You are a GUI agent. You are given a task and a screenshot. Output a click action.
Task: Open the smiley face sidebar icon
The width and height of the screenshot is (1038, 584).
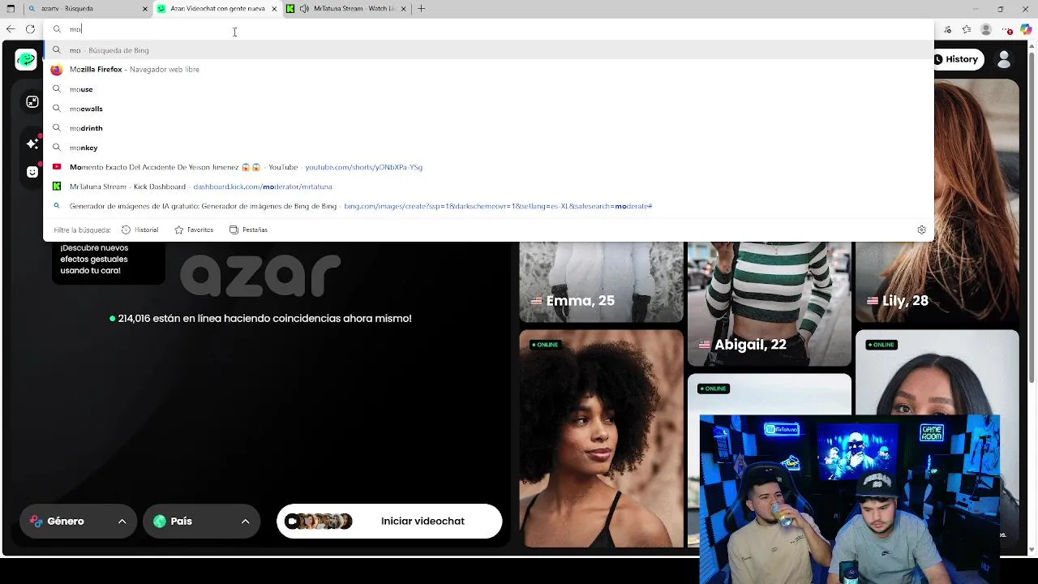[32, 172]
